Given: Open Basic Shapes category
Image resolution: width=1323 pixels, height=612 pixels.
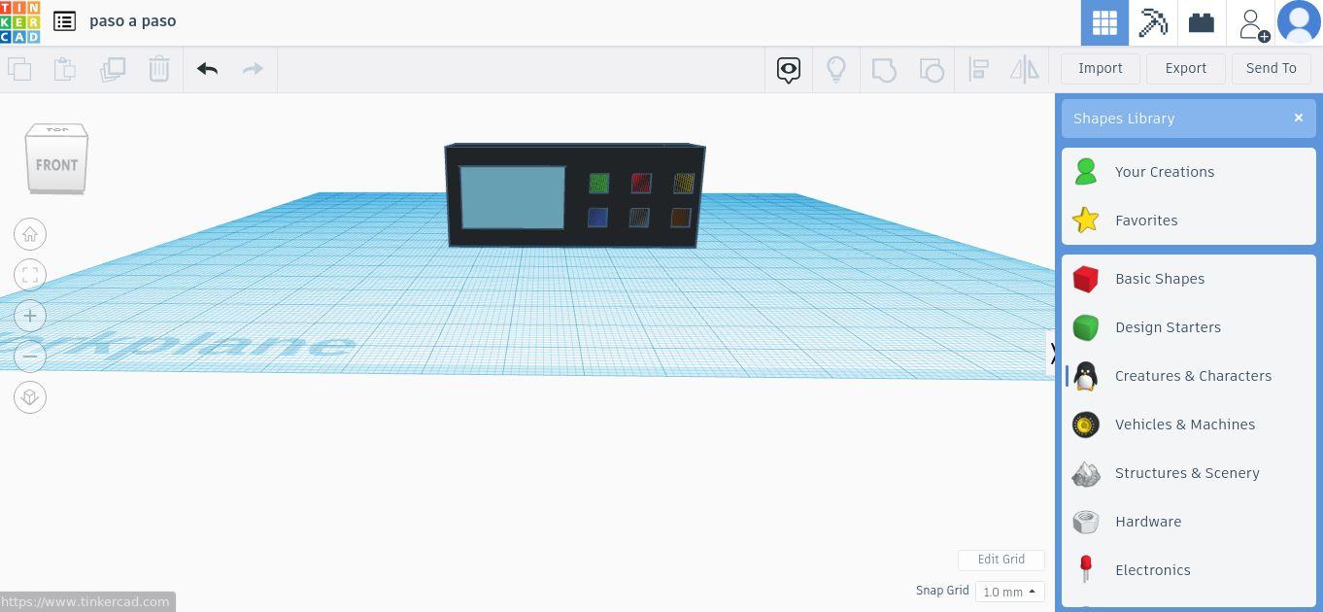Looking at the screenshot, I should point(1189,279).
